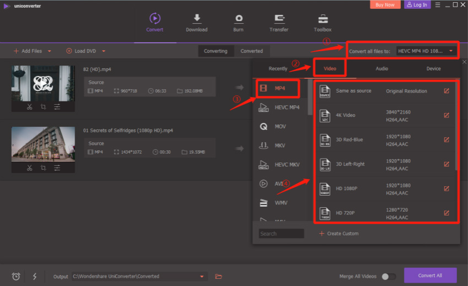Screen dimensions: 468x286
Task: Click the Secrets of Selfridges thumbnail
Action: (x=43, y=144)
